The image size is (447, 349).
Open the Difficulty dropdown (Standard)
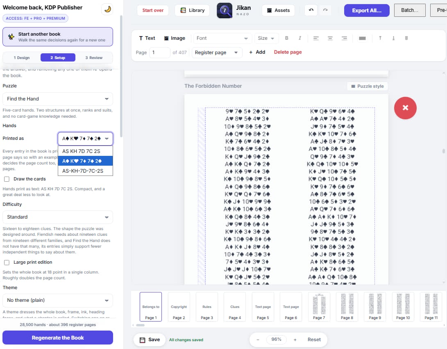58,217
